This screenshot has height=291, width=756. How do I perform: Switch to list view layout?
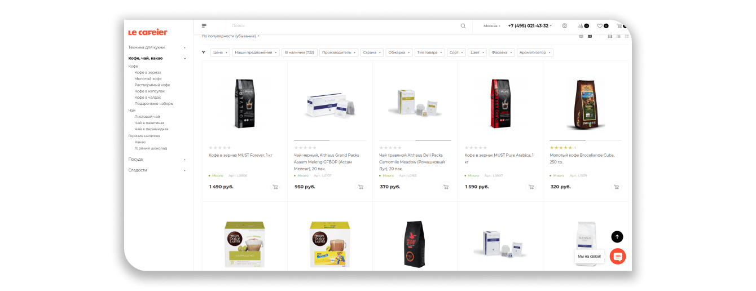(618, 36)
